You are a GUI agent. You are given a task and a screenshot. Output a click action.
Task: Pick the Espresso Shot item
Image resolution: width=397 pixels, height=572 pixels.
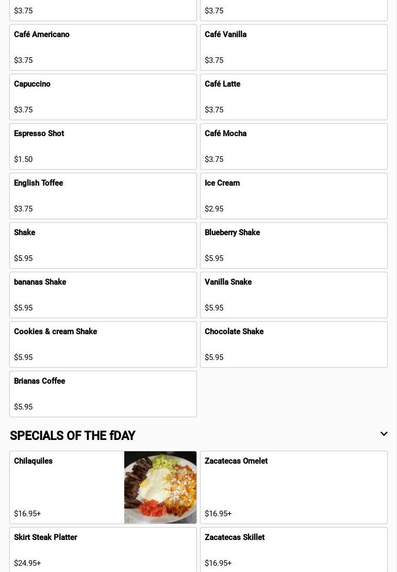pyautogui.click(x=103, y=146)
